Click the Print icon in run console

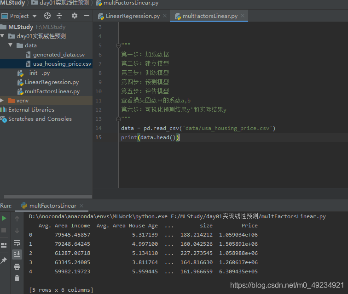[x=17, y=266]
